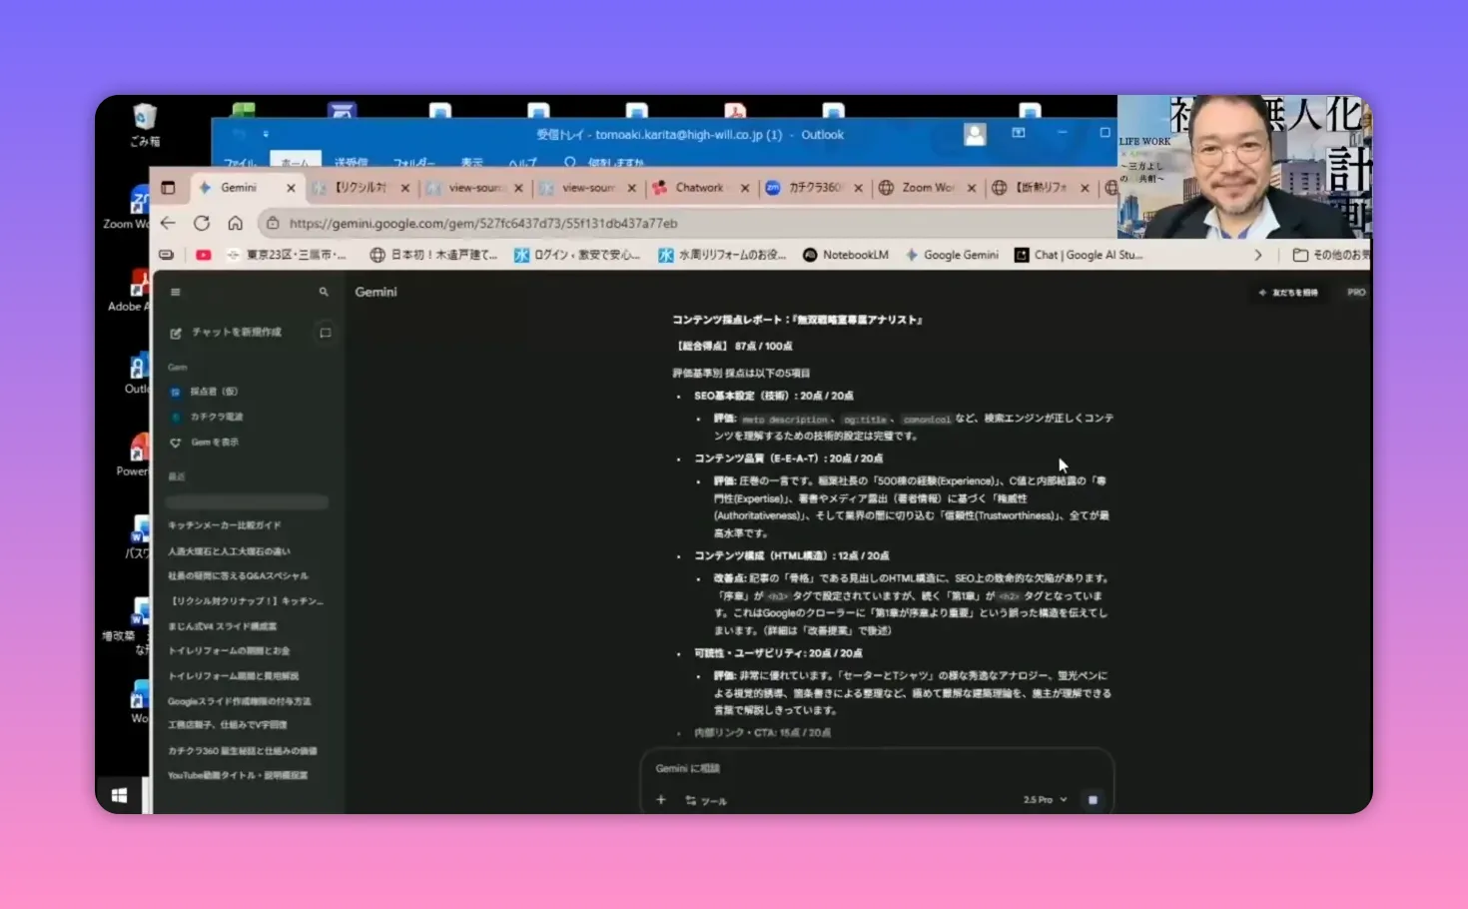This screenshot has width=1468, height=909.
Task: Reload the Gemini page
Action: point(202,223)
